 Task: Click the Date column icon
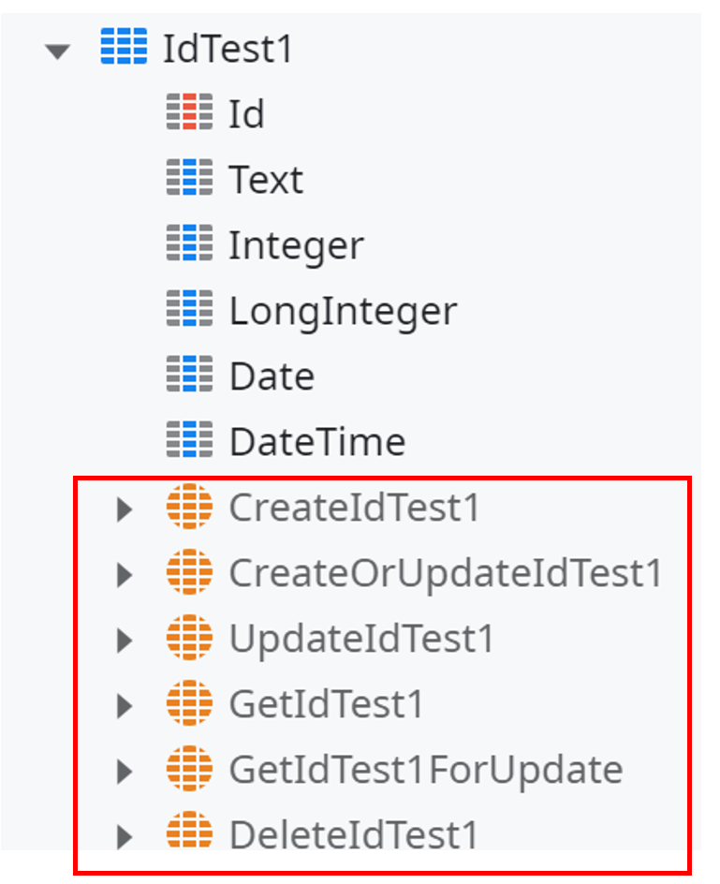click(x=188, y=375)
